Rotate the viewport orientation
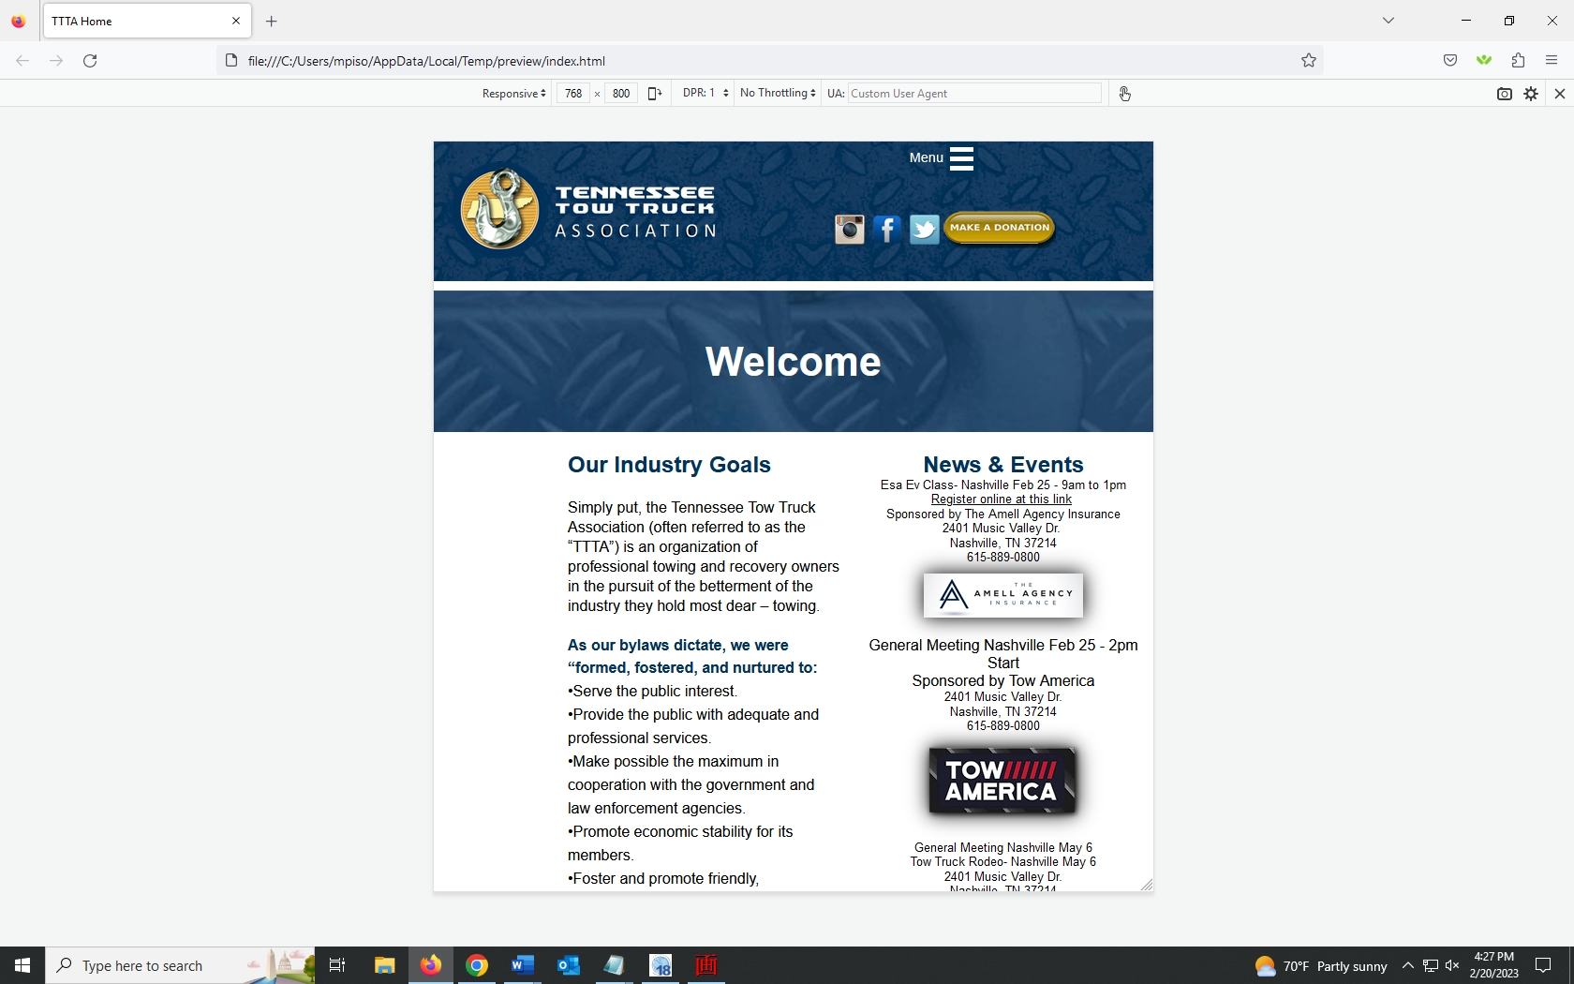This screenshot has width=1574, height=984. [x=655, y=94]
